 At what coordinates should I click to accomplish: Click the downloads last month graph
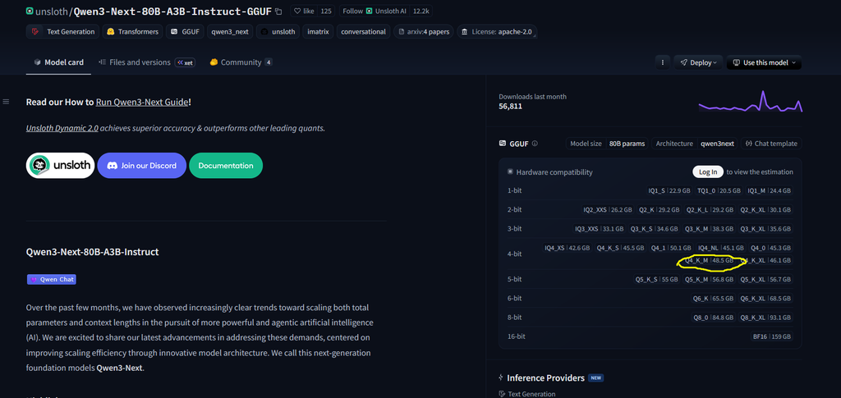(750, 103)
